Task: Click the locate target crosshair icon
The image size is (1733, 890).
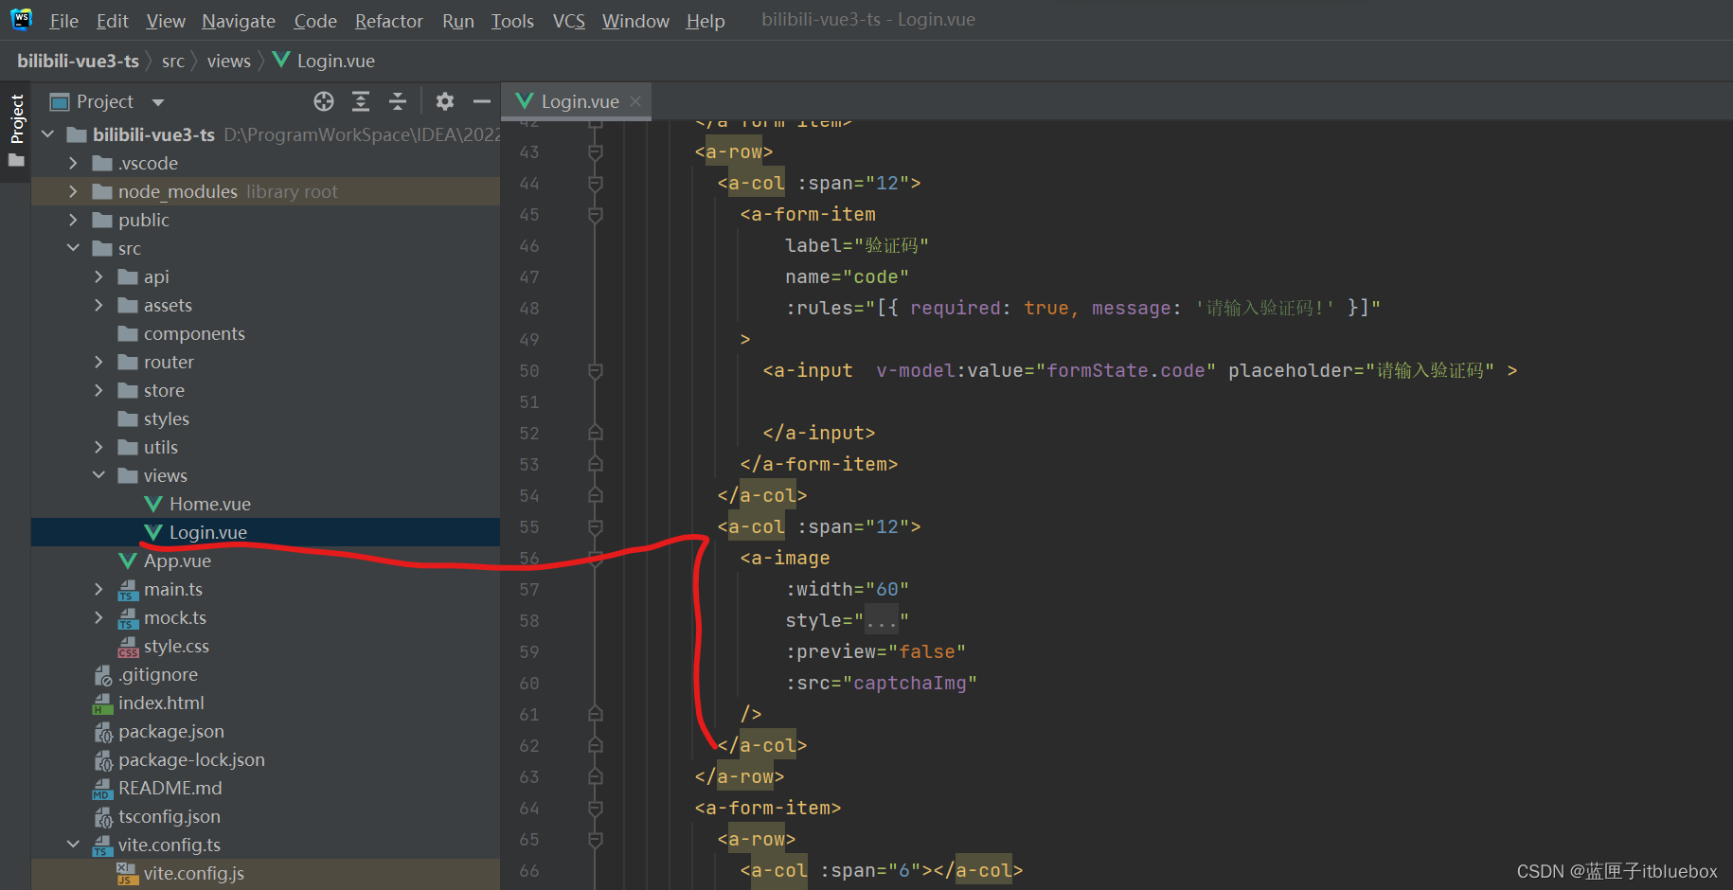Action: click(x=324, y=101)
